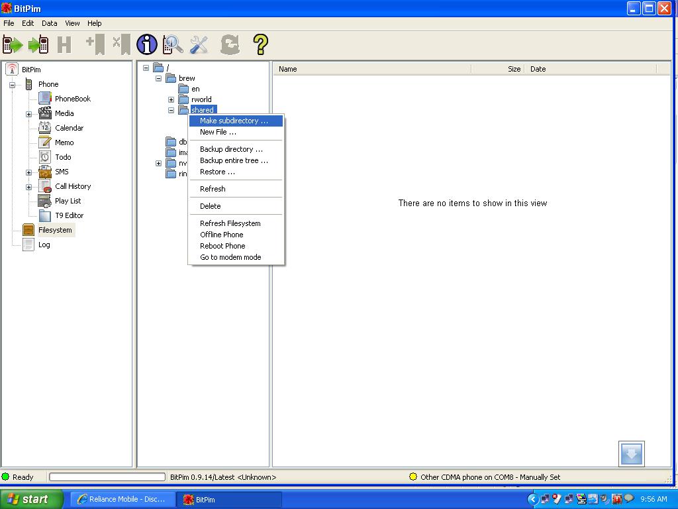The image size is (678, 509).
Task: Select Reboot Phone menu entry
Action: click(x=236, y=246)
